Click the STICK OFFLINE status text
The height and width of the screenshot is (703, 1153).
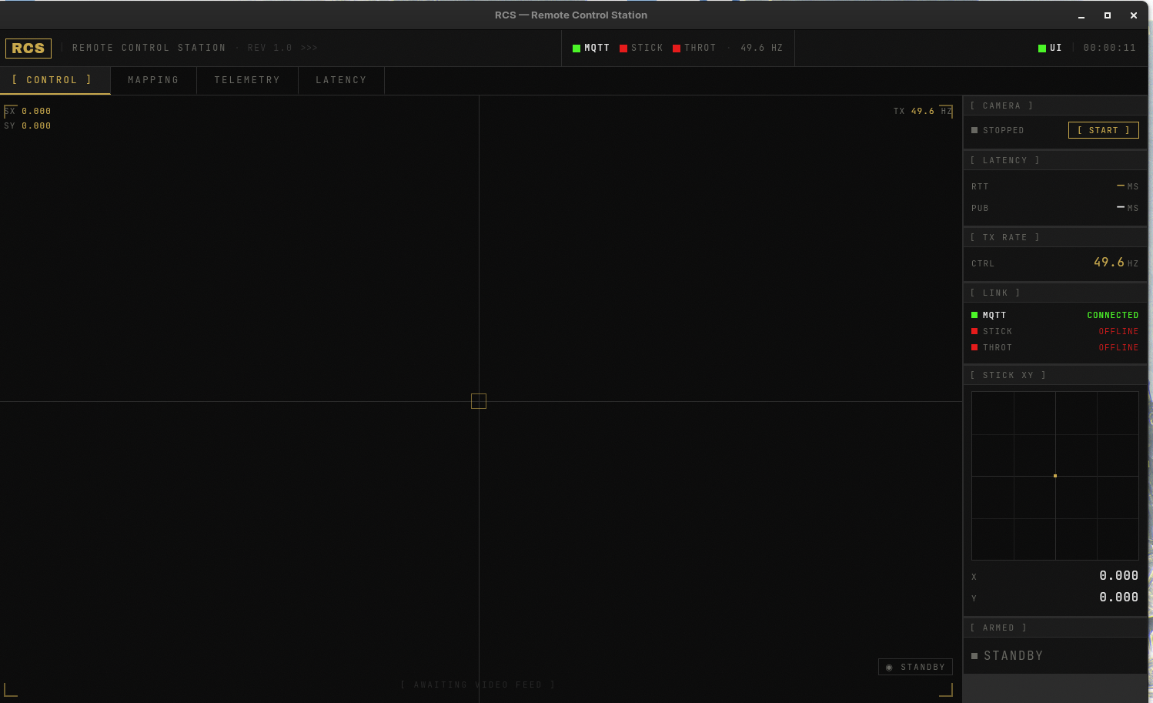[1118, 331]
